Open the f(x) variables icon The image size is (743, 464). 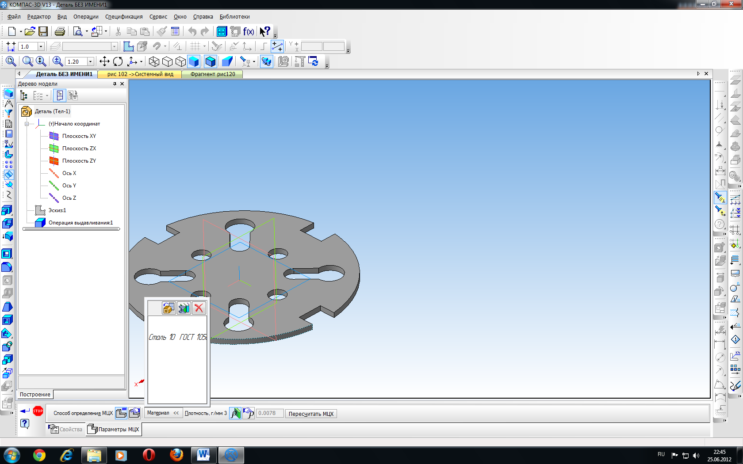[x=249, y=31]
